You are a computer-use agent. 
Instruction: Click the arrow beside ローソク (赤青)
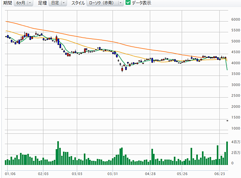pyautogui.click(x=120, y=3)
